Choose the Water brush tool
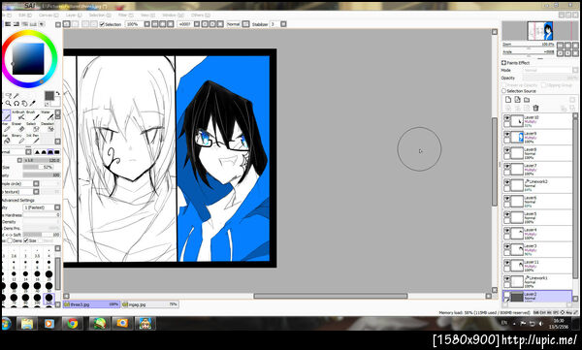 pyautogui.click(x=48, y=115)
